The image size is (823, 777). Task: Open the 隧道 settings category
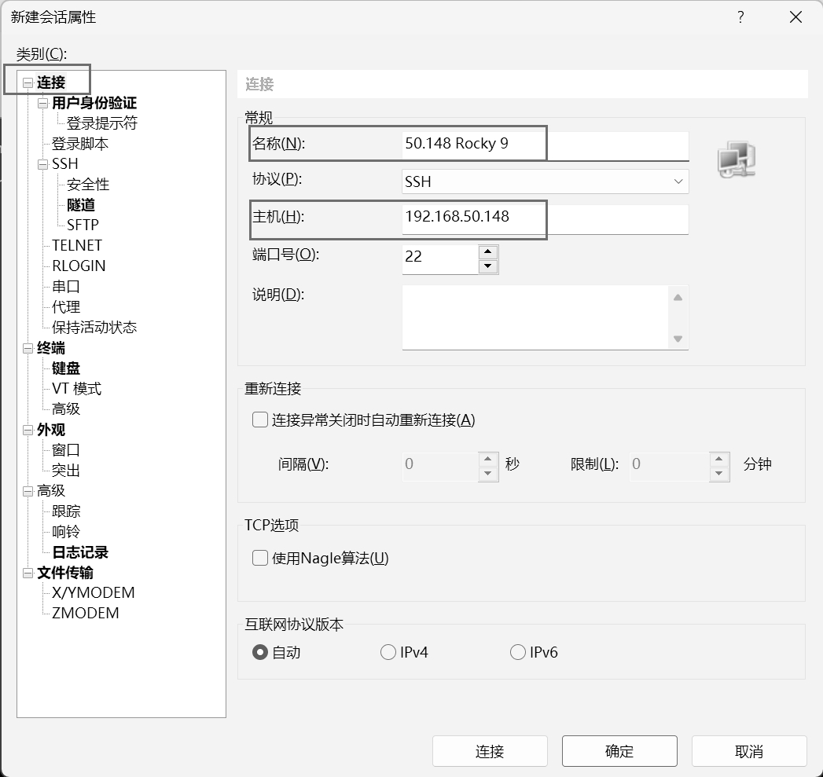coord(81,205)
